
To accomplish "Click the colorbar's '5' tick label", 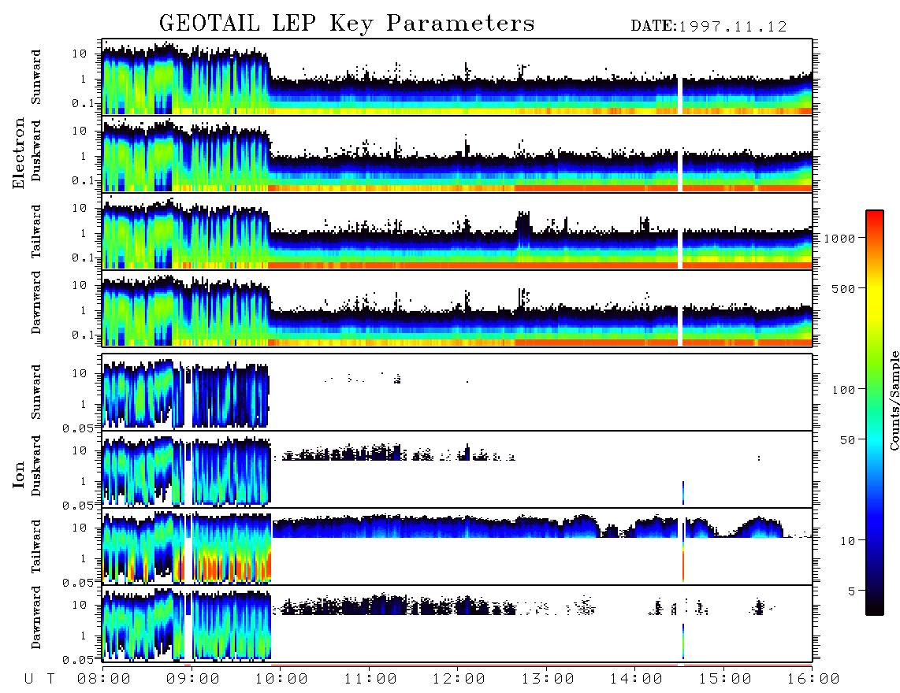I will 851,591.
